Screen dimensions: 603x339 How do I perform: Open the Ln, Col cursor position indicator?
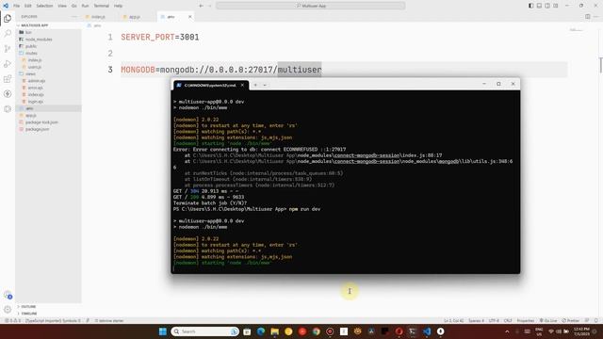point(453,320)
